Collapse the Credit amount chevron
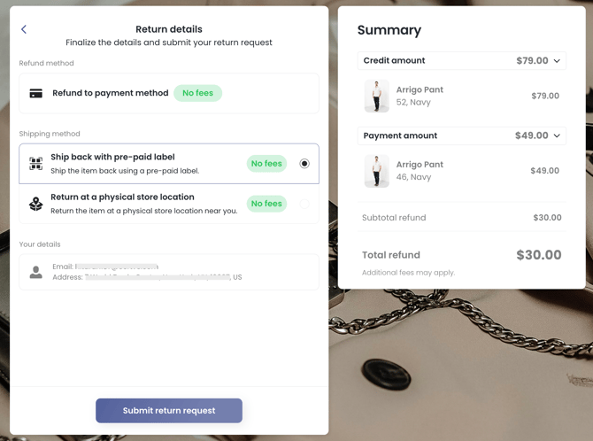 click(x=557, y=61)
